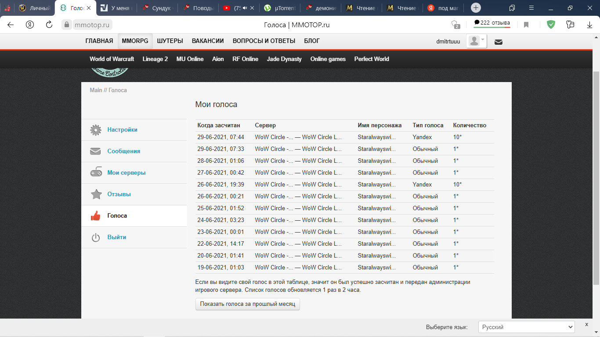The image size is (600, 337).
Task: Click Показать голоса за прошлый месяц button
Action: tap(248, 304)
